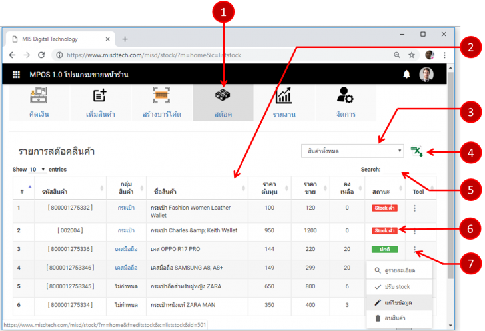
Task: Open a new browser tab with plus
Action: point(125,39)
